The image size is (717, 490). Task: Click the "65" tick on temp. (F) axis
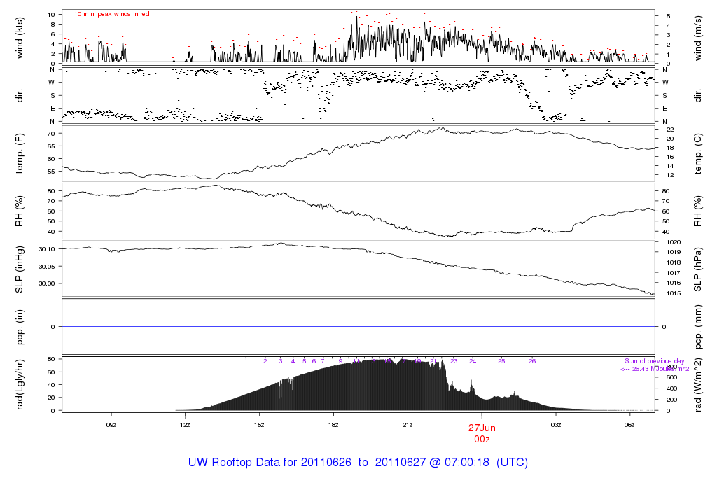click(50, 146)
